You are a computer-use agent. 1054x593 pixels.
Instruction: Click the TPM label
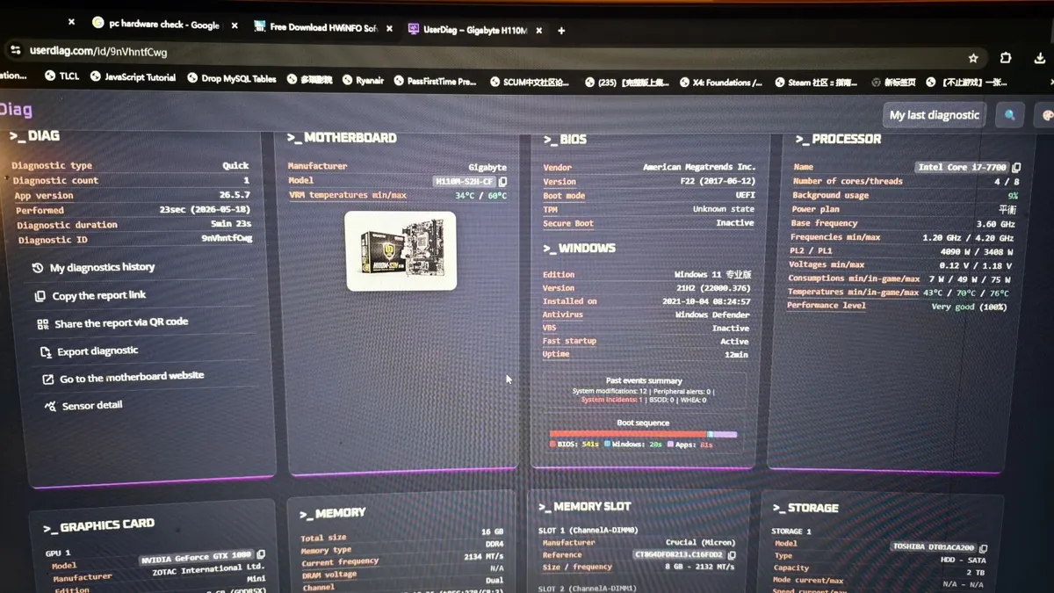tap(550, 210)
